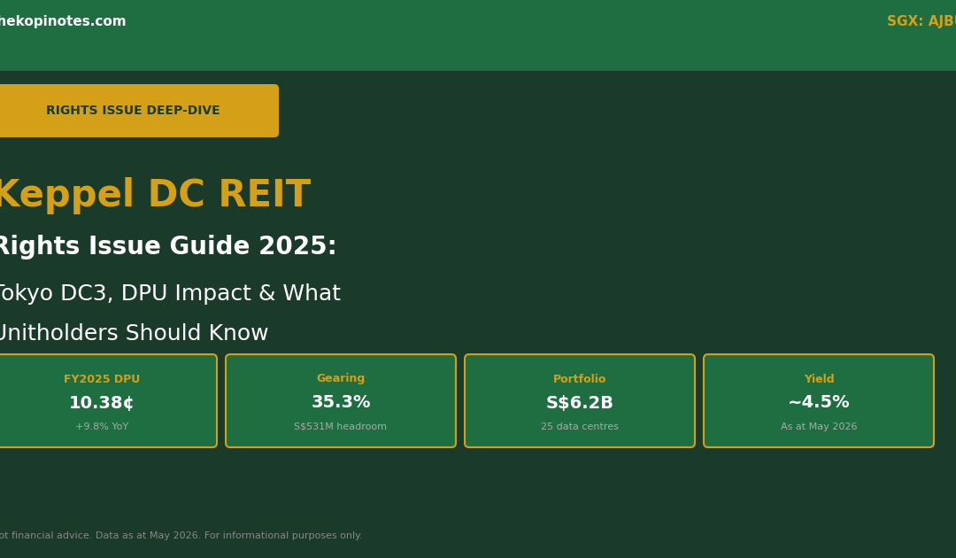Click the Rights Issue Guide 2025 subtitle
The height and width of the screenshot is (558, 956).
[166, 246]
